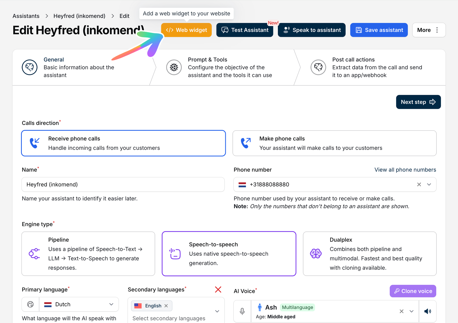Play the Ash voice preview speaker
This screenshot has width=458, height=323.
coord(428,311)
